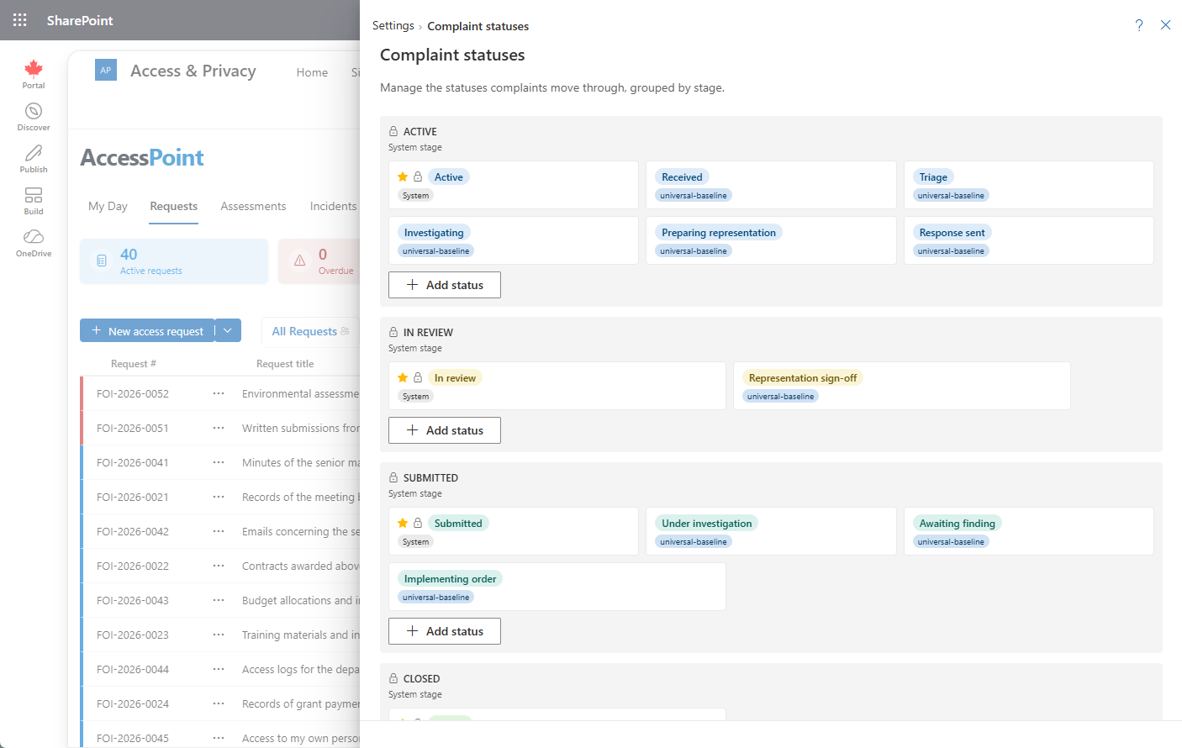Open the Preparing representation status card
The height and width of the screenshot is (748, 1182).
pyautogui.click(x=771, y=240)
